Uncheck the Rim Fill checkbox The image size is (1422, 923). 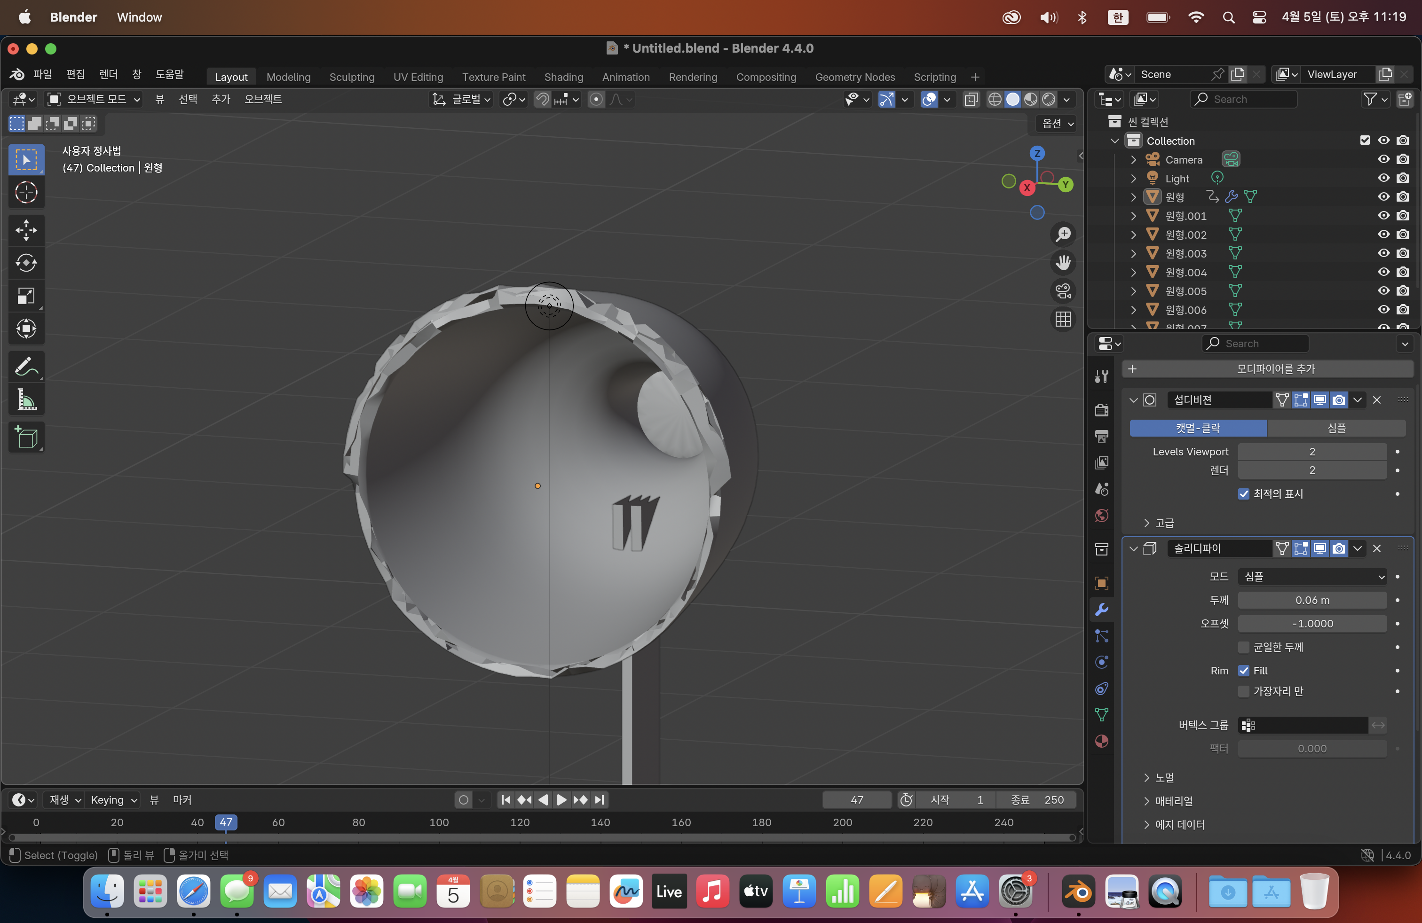pos(1244,671)
